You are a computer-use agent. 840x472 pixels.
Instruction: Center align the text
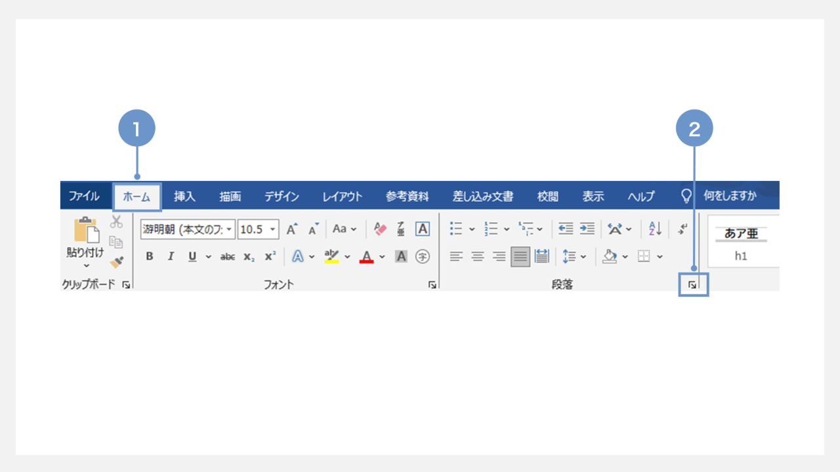click(478, 256)
